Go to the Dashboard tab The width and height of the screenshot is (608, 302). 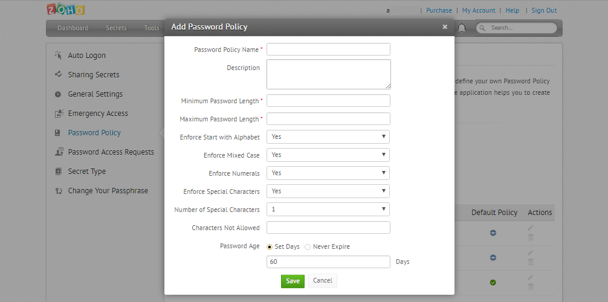(x=73, y=28)
